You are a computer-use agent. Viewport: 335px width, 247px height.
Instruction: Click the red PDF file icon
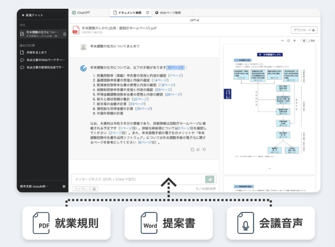75,30
